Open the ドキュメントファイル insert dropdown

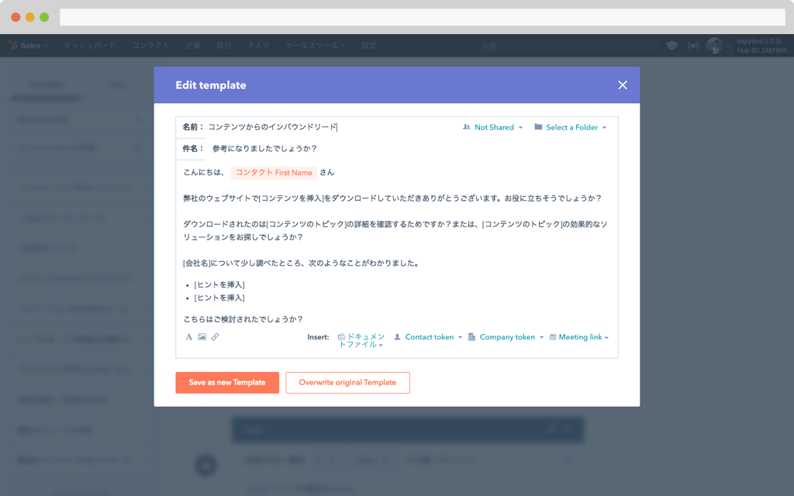pyautogui.click(x=361, y=341)
